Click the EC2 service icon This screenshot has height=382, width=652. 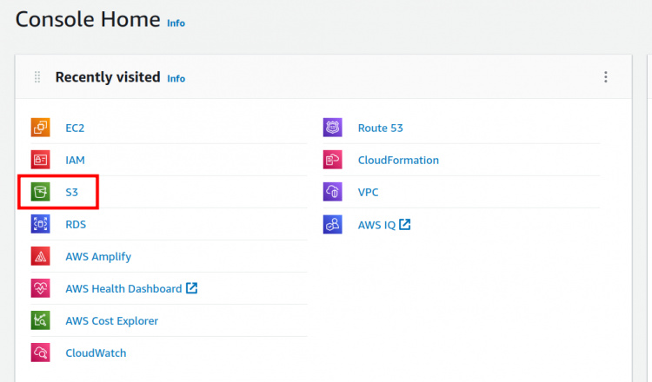point(40,128)
